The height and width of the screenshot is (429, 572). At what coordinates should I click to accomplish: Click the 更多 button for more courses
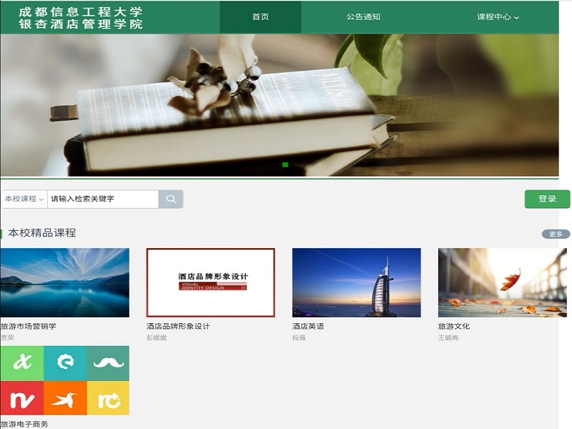(x=556, y=234)
